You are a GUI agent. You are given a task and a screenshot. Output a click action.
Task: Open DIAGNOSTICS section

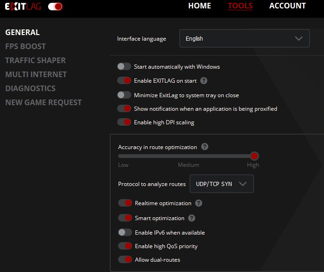30,88
